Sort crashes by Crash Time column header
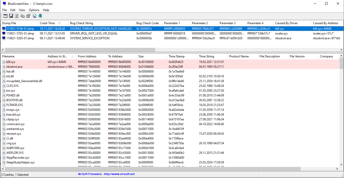This screenshot has height=178, width=344. pos(53,23)
